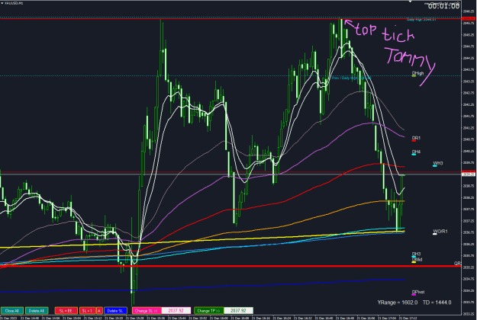
Task: Open the XAUUSD,M1 chart title dropdown arrow
Action: [2, 3]
